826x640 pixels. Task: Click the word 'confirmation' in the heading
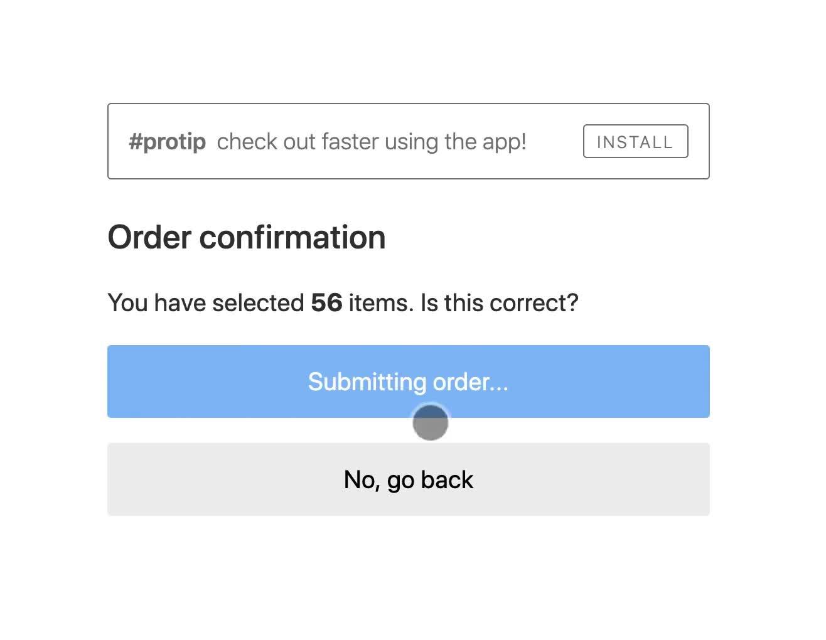292,237
